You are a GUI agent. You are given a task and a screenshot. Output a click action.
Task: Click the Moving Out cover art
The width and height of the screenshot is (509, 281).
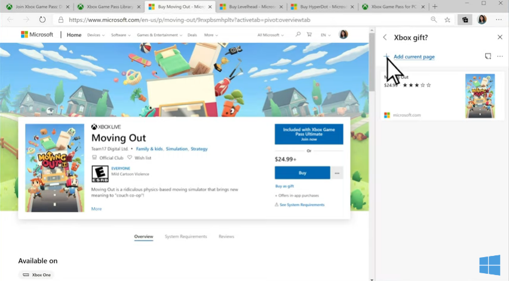point(54,168)
